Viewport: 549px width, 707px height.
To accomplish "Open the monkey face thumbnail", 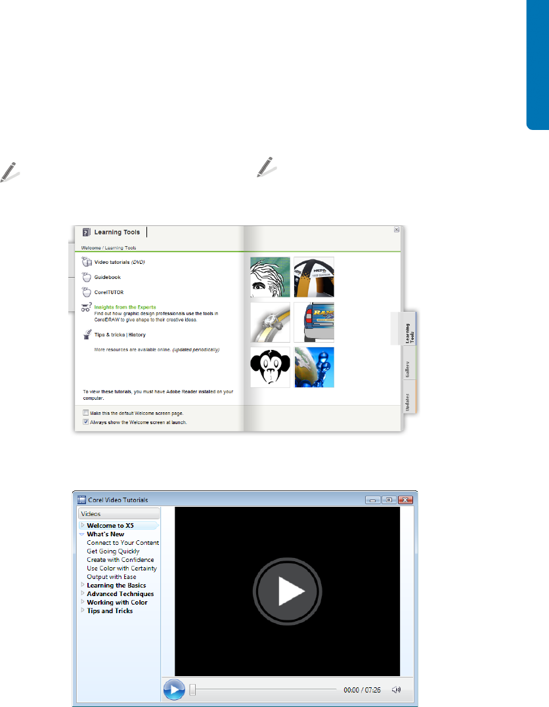I will (x=270, y=368).
